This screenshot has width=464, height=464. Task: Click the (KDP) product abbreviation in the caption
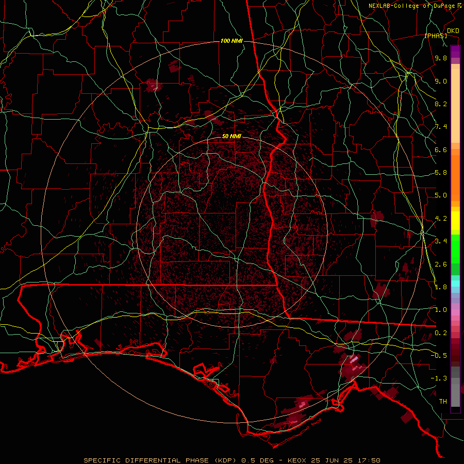tap(225, 460)
